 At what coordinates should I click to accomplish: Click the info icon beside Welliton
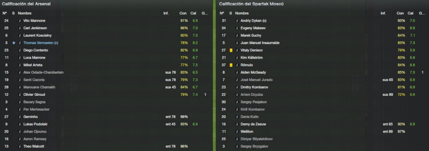[237, 132]
